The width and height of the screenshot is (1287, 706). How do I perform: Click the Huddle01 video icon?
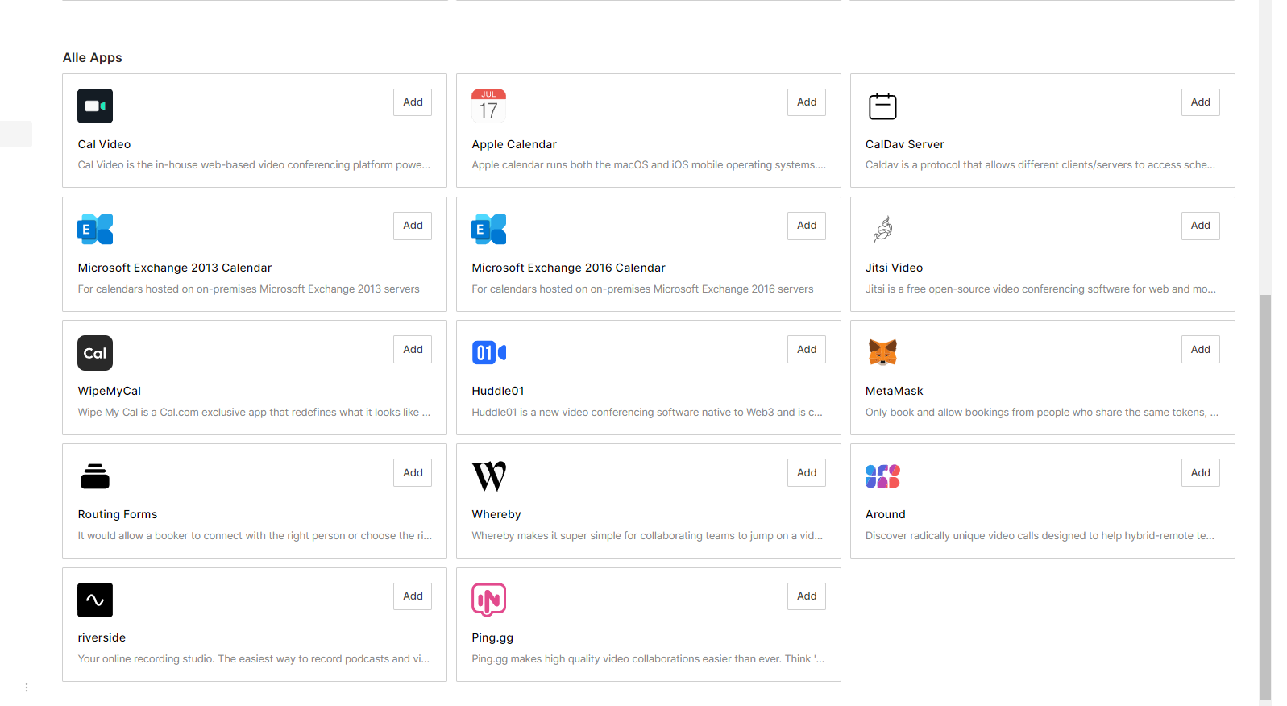click(489, 352)
